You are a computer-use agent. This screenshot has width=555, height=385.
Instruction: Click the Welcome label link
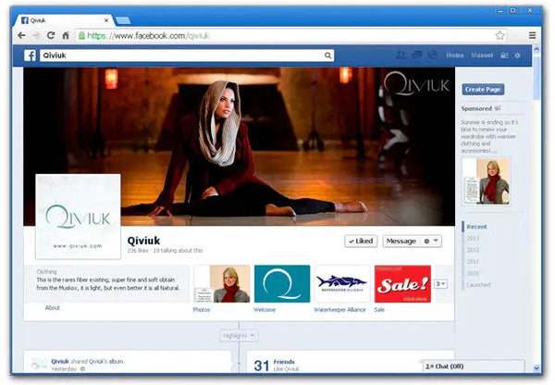(x=265, y=309)
